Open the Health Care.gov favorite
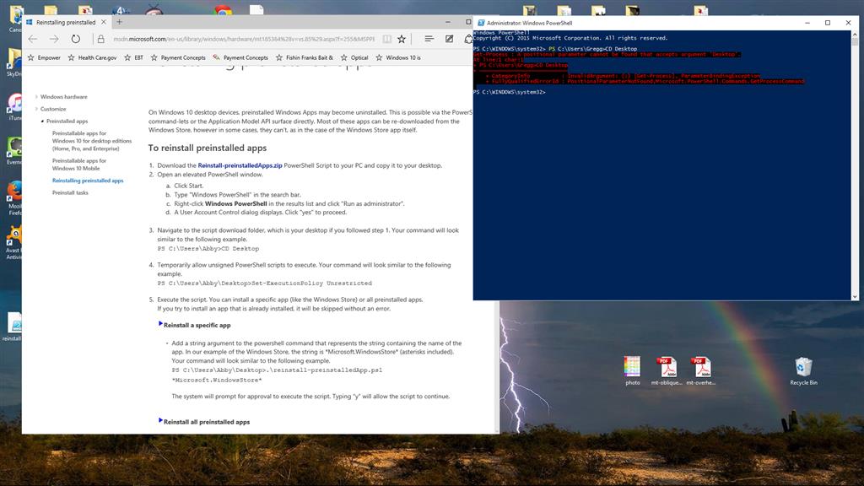Screen dimensions: 864x486 pyautogui.click(x=92, y=57)
